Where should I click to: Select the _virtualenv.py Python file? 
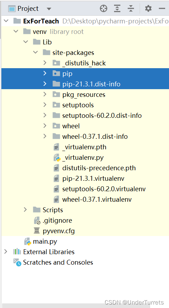(83, 158)
